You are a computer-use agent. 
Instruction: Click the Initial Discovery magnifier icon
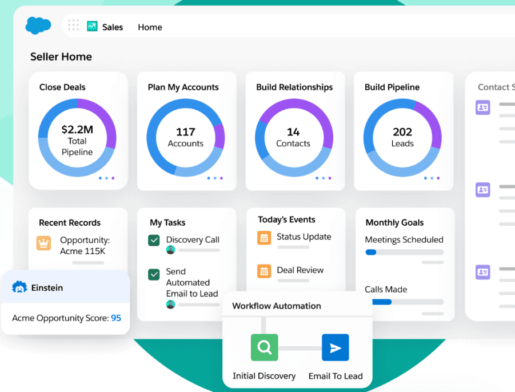click(x=265, y=347)
